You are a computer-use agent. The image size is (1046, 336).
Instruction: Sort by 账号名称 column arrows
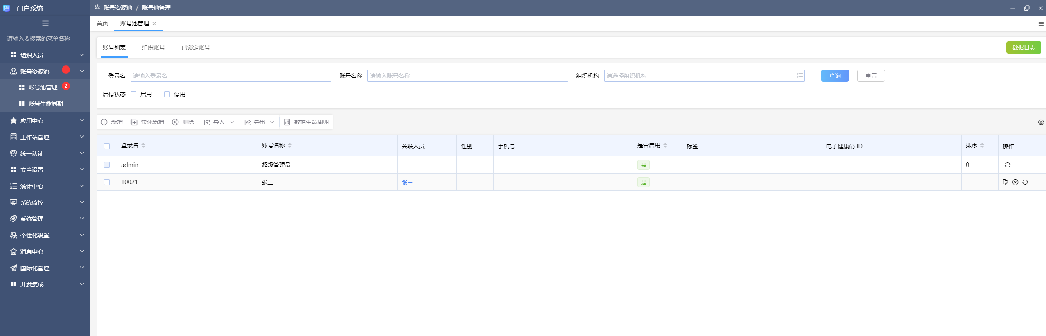290,145
